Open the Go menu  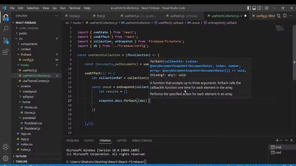(x=55, y=8)
